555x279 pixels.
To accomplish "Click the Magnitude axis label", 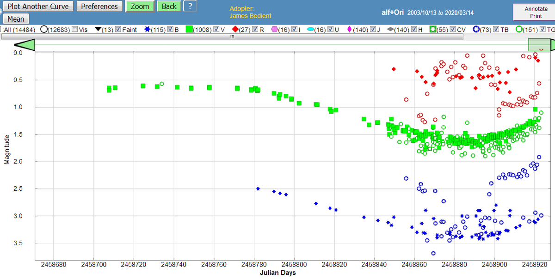I will tap(6, 150).
